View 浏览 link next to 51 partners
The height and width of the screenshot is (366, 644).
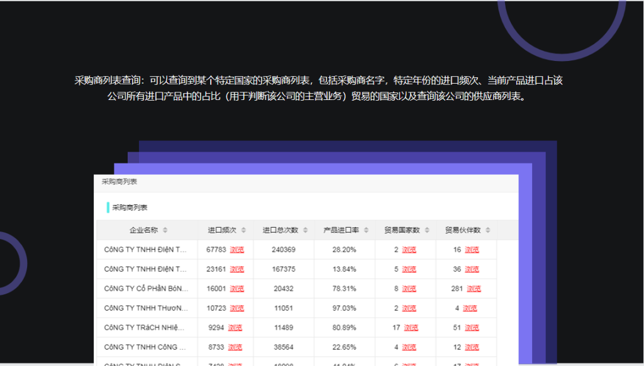pos(472,328)
